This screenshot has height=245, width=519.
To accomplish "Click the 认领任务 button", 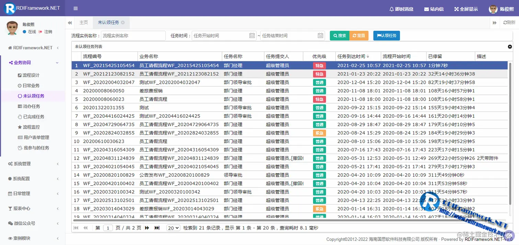I will click(386, 35).
